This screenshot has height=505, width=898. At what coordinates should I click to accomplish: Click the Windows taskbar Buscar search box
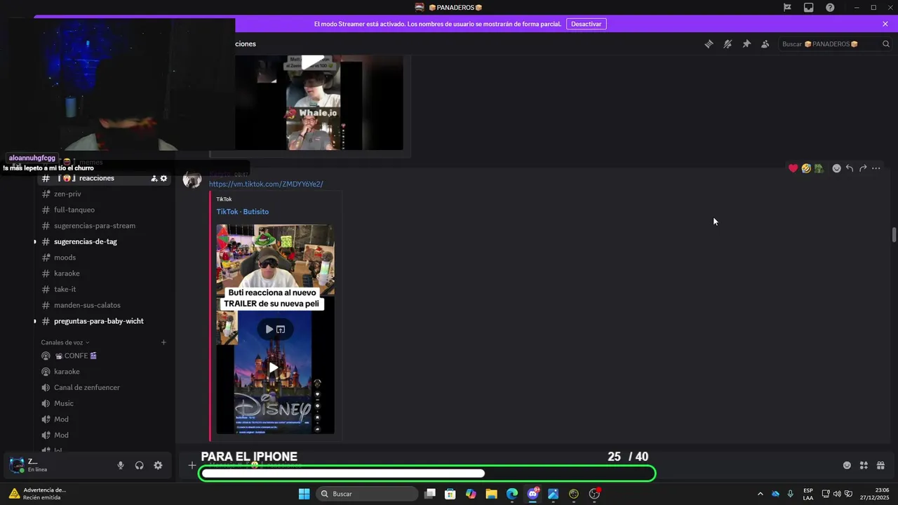point(367,494)
